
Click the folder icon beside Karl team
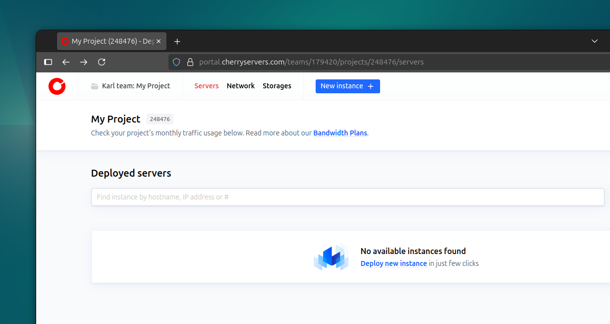[x=95, y=86]
